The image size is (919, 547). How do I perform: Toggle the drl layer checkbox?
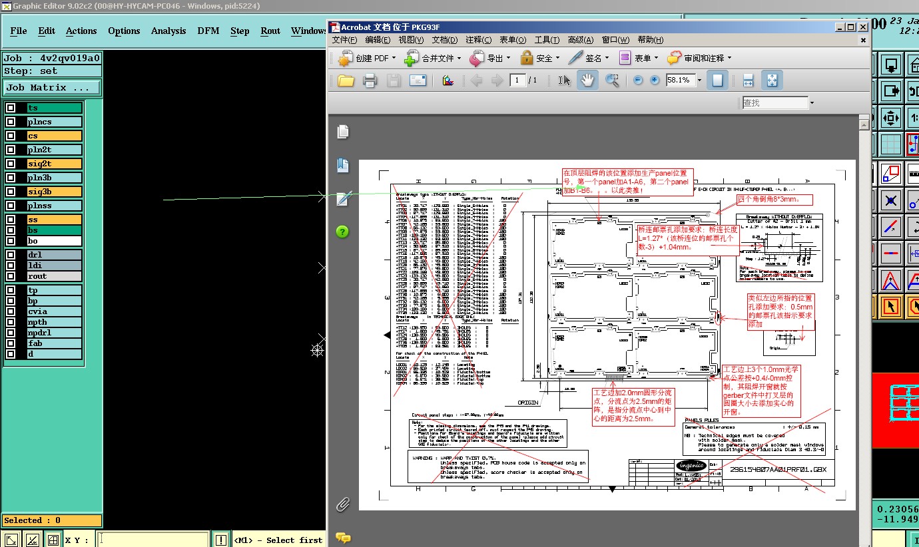point(11,255)
